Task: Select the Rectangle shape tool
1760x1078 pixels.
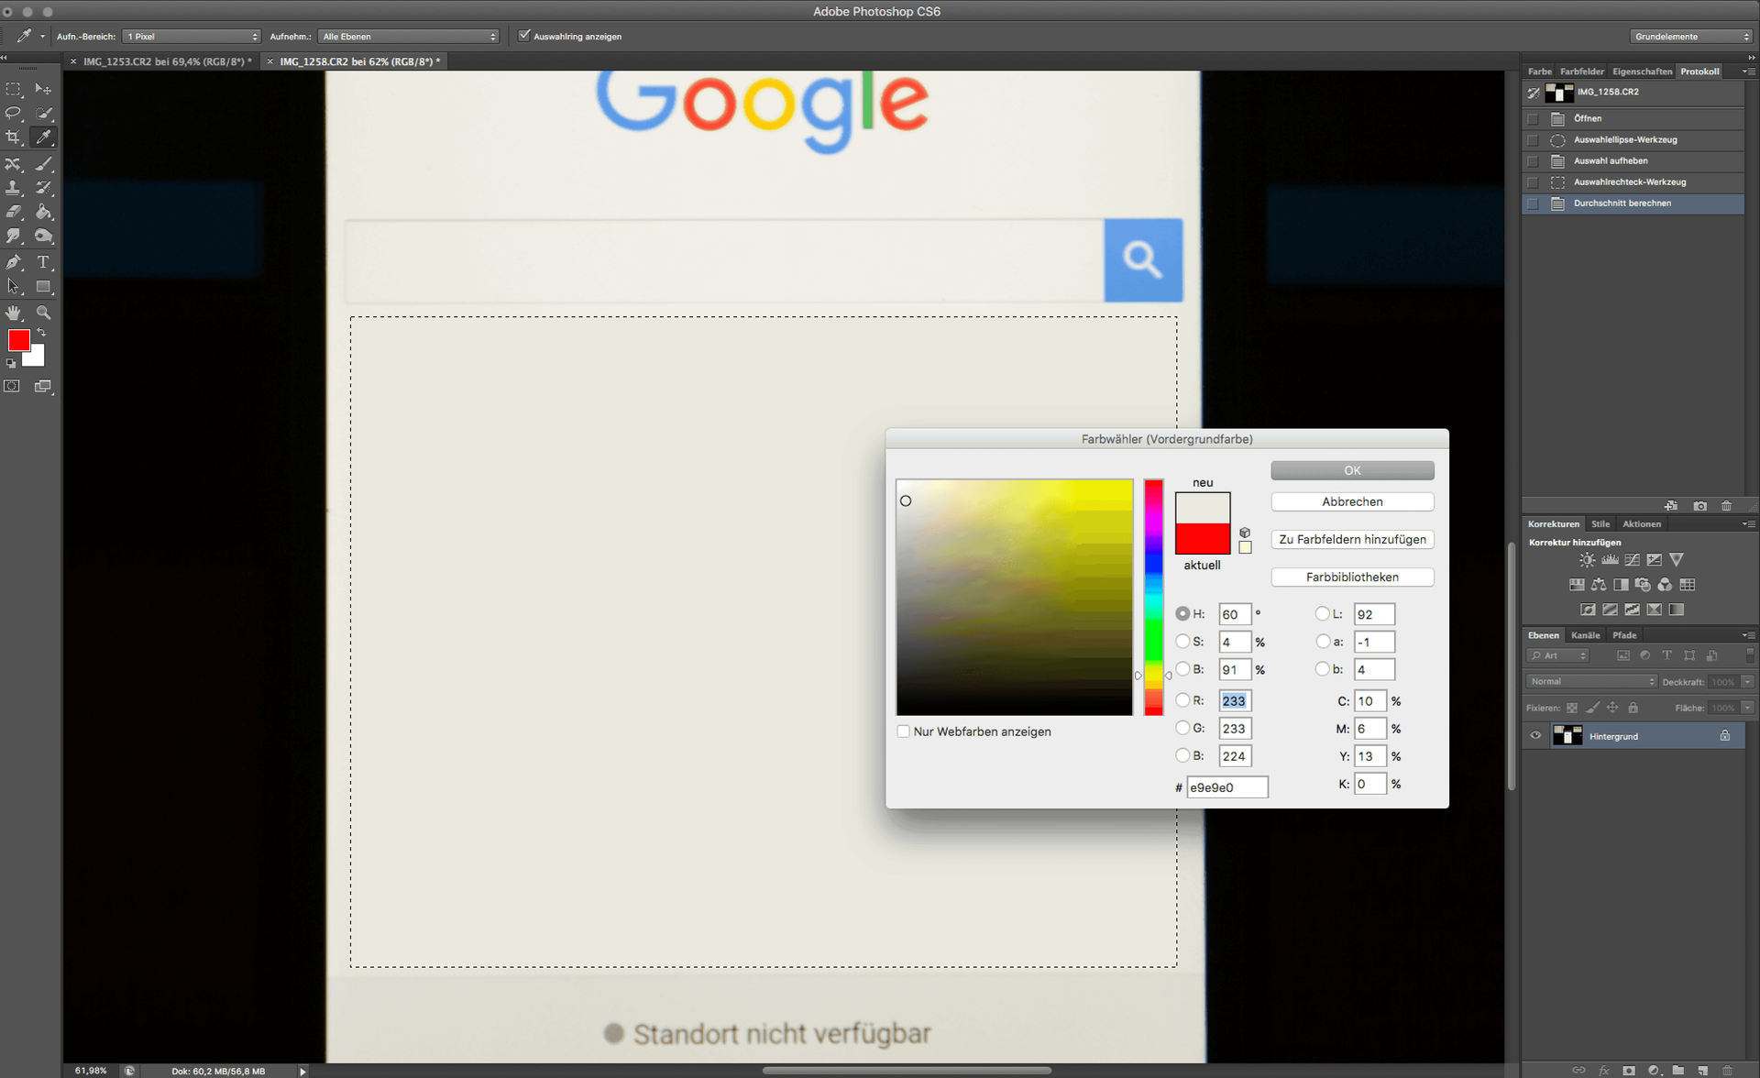Action: coord(43,287)
